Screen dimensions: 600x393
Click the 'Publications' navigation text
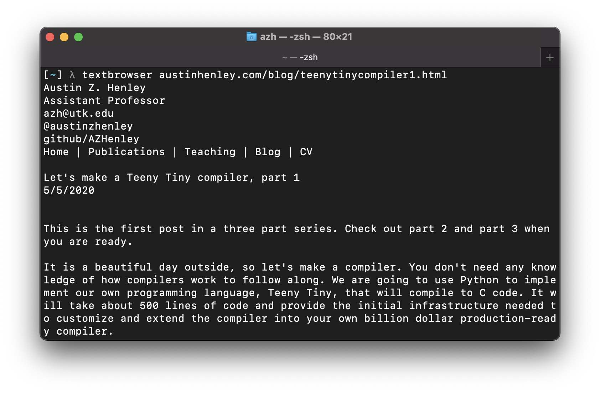click(126, 152)
